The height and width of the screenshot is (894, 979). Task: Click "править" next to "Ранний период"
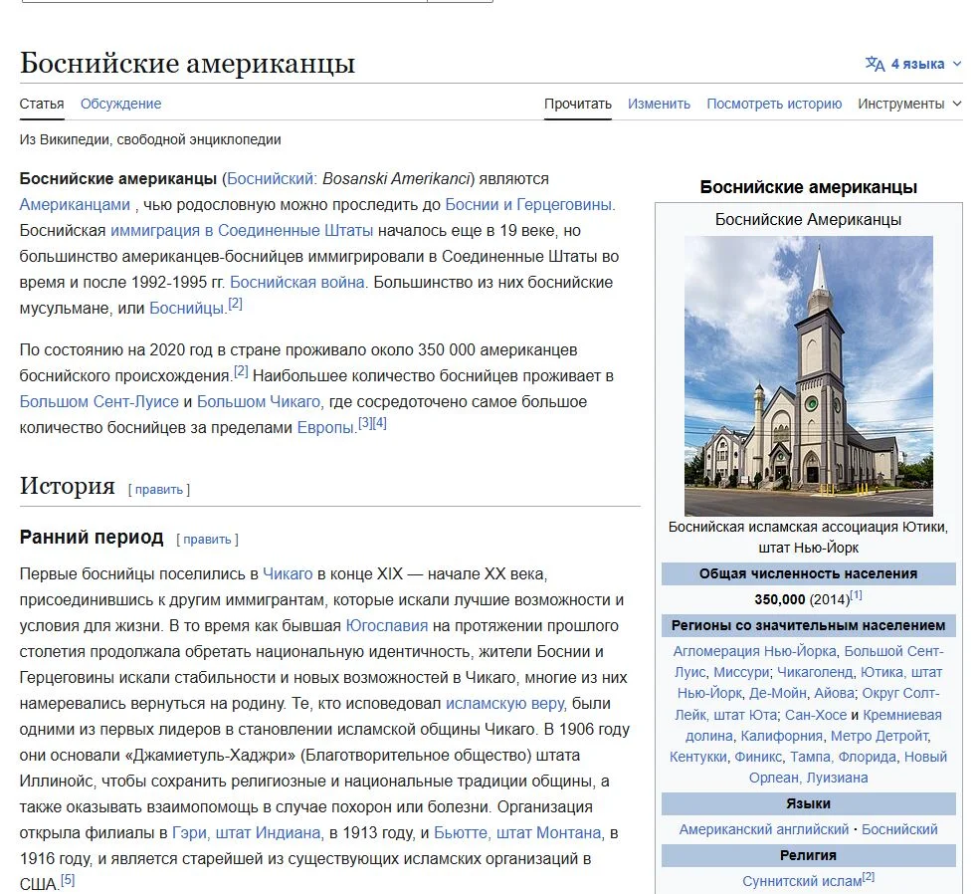(207, 539)
